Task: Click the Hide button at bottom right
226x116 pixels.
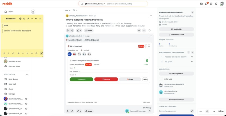Action: [221, 112]
